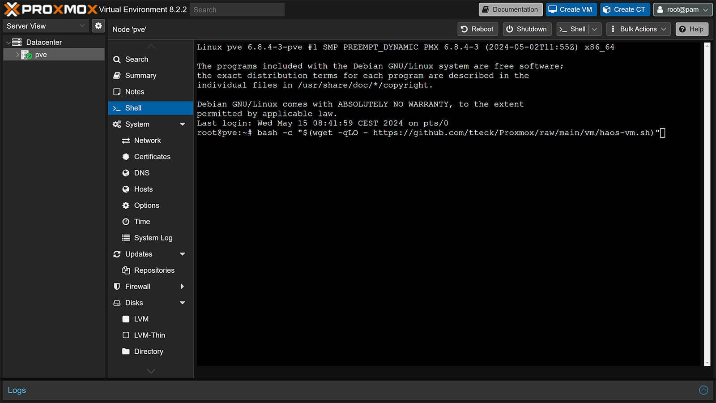The image size is (716, 403).
Task: Click the Shutdown button
Action: click(x=527, y=29)
